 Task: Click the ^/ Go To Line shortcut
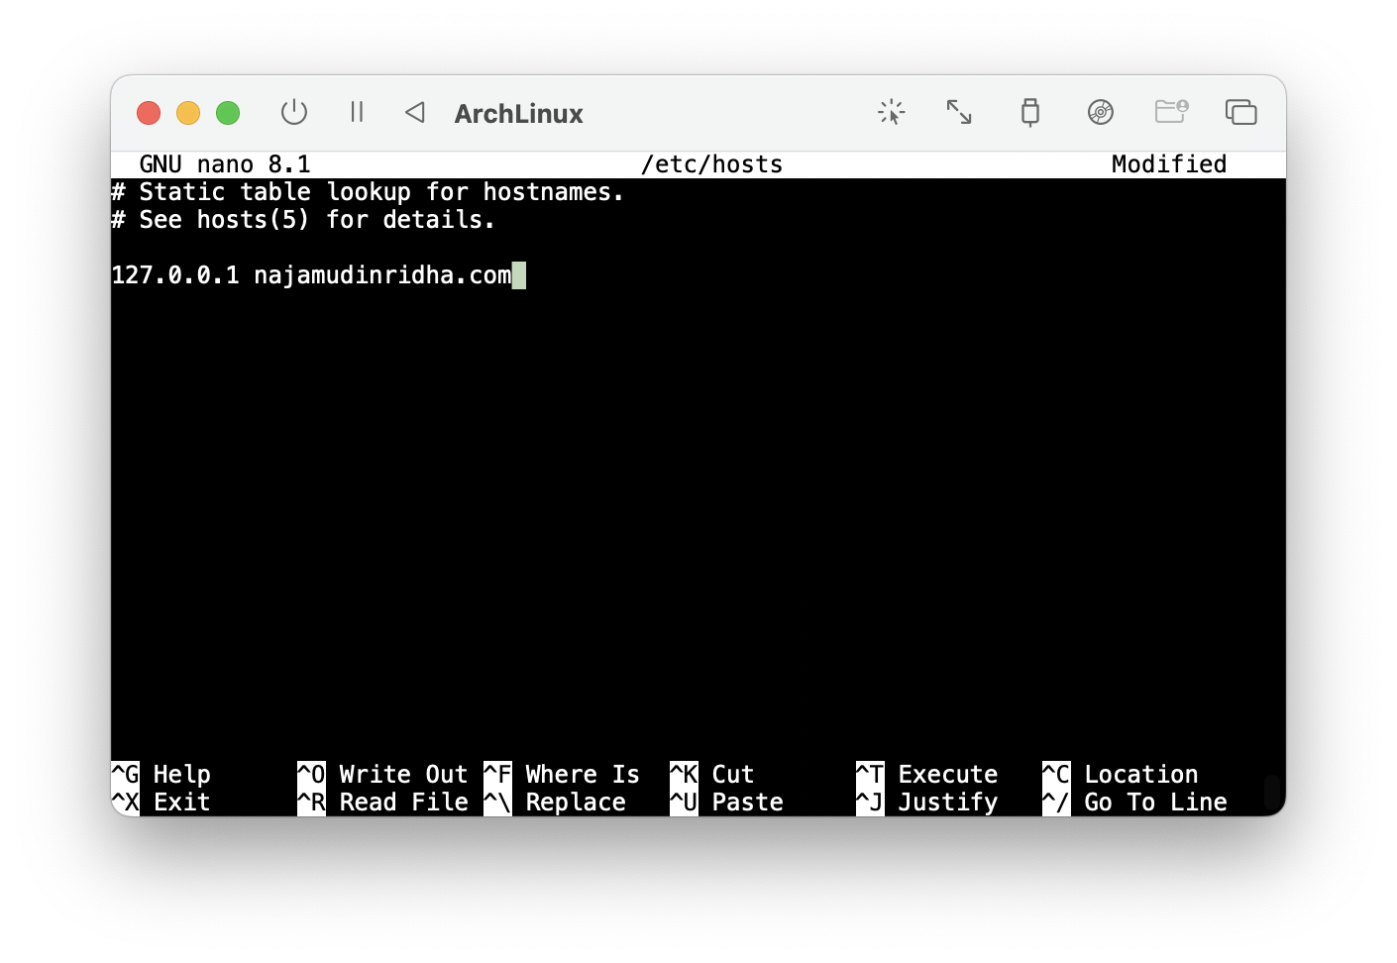1134,802
